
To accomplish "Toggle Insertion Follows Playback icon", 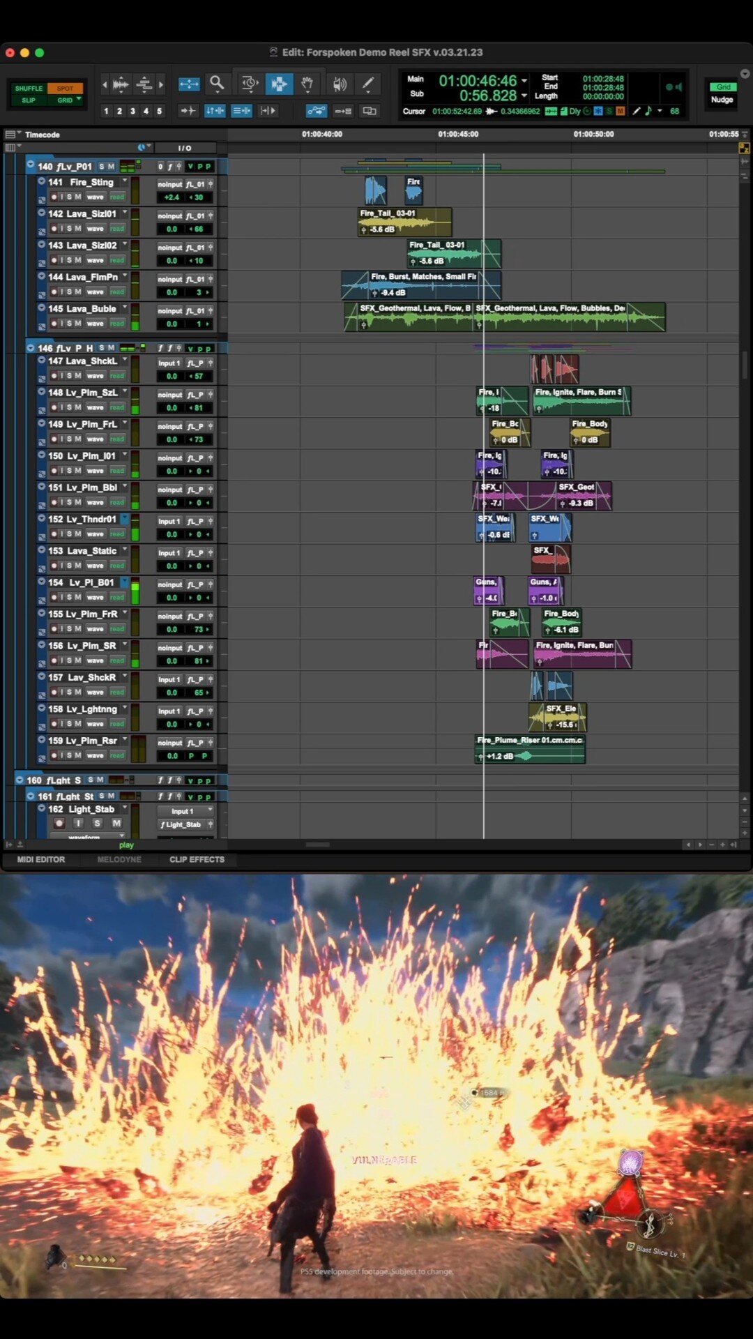I will click(x=268, y=110).
